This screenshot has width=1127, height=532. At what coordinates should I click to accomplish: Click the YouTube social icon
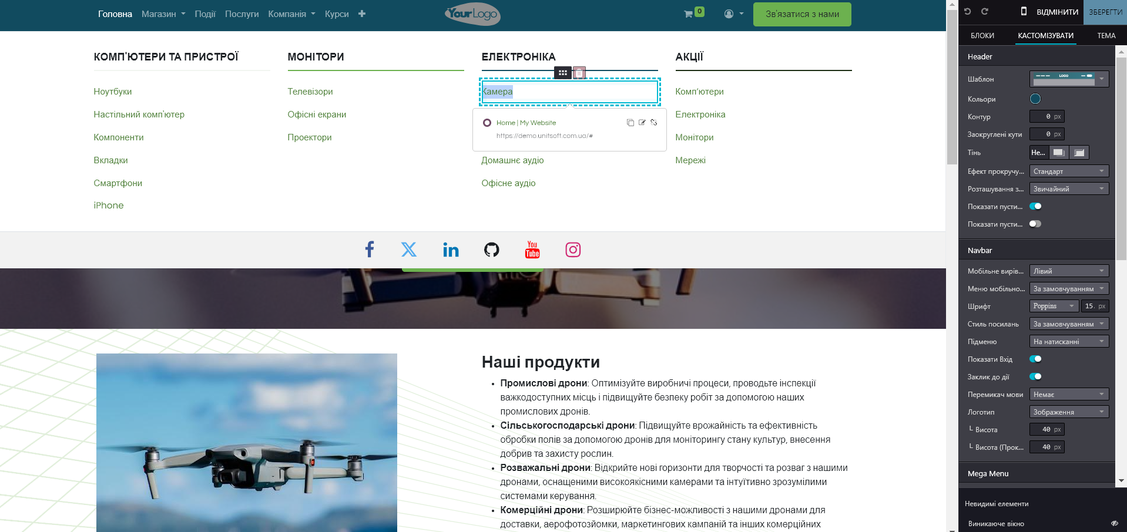click(x=532, y=250)
